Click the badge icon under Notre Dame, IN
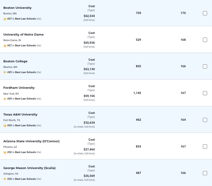 (x=5, y=46)
